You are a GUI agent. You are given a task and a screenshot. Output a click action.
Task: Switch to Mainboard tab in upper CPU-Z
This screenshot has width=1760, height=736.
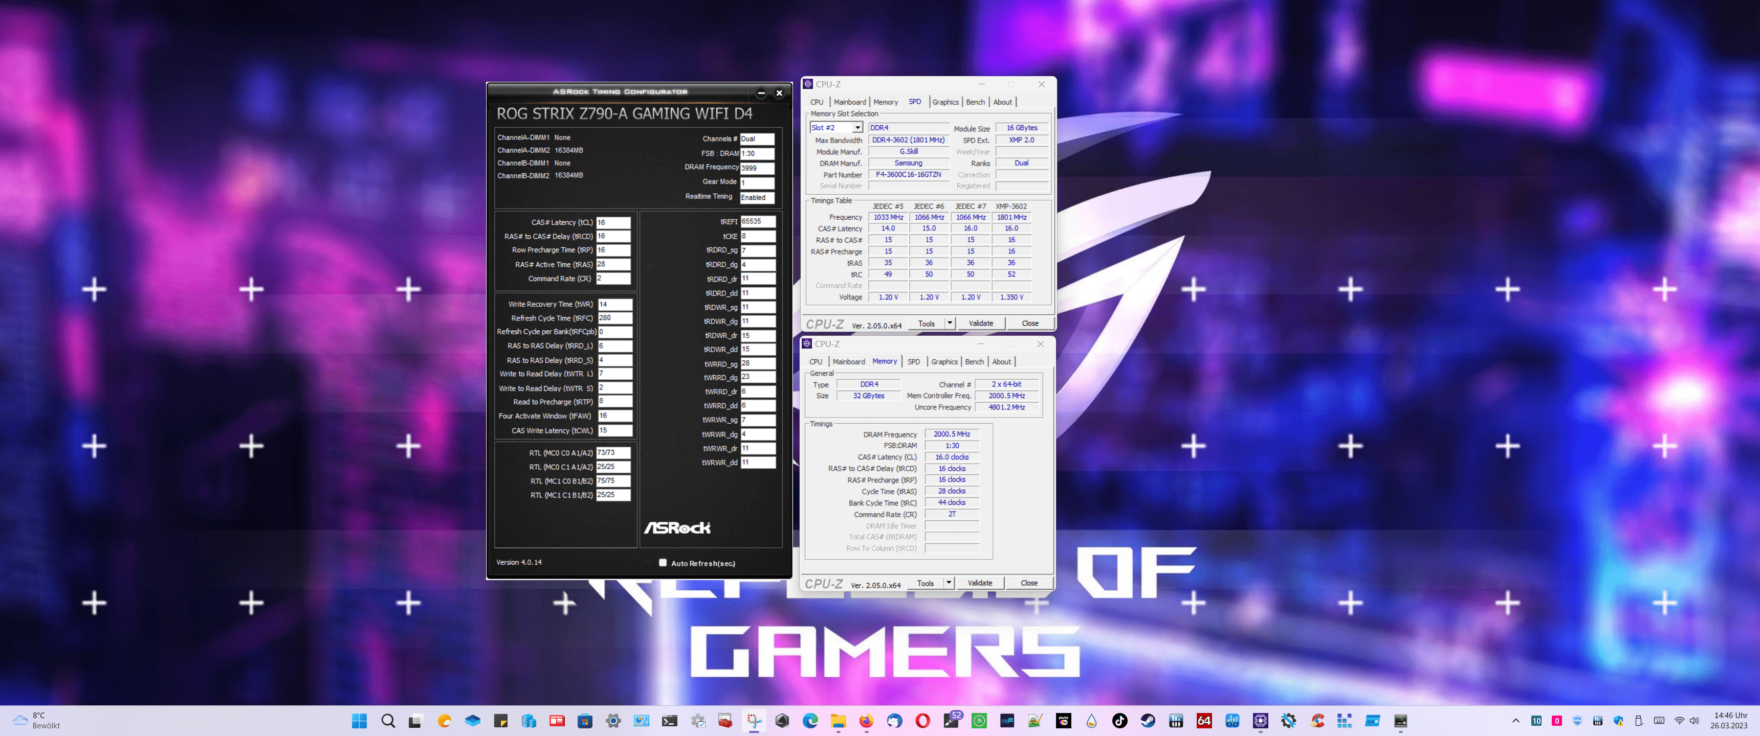click(x=849, y=102)
